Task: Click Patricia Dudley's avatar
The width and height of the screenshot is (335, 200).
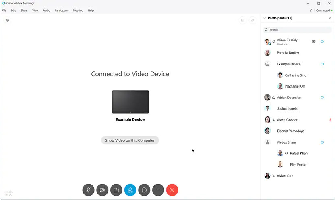Action: click(x=267, y=52)
